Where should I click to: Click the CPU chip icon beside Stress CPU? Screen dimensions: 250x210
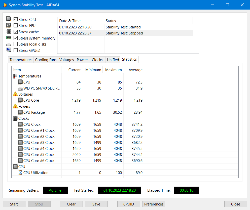point(9,19)
